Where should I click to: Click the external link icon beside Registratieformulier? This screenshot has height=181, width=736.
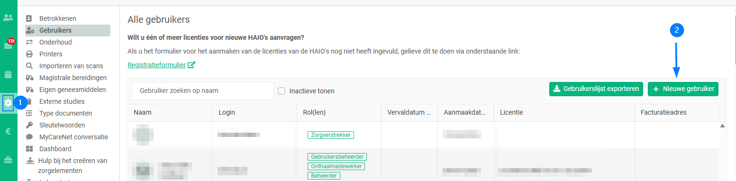(x=191, y=65)
